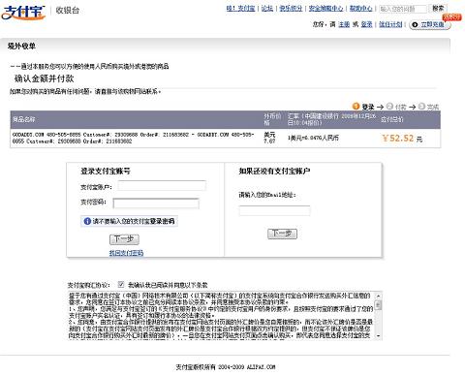Focus the Email address input field
This screenshot has width=465, height=376.
point(274,210)
